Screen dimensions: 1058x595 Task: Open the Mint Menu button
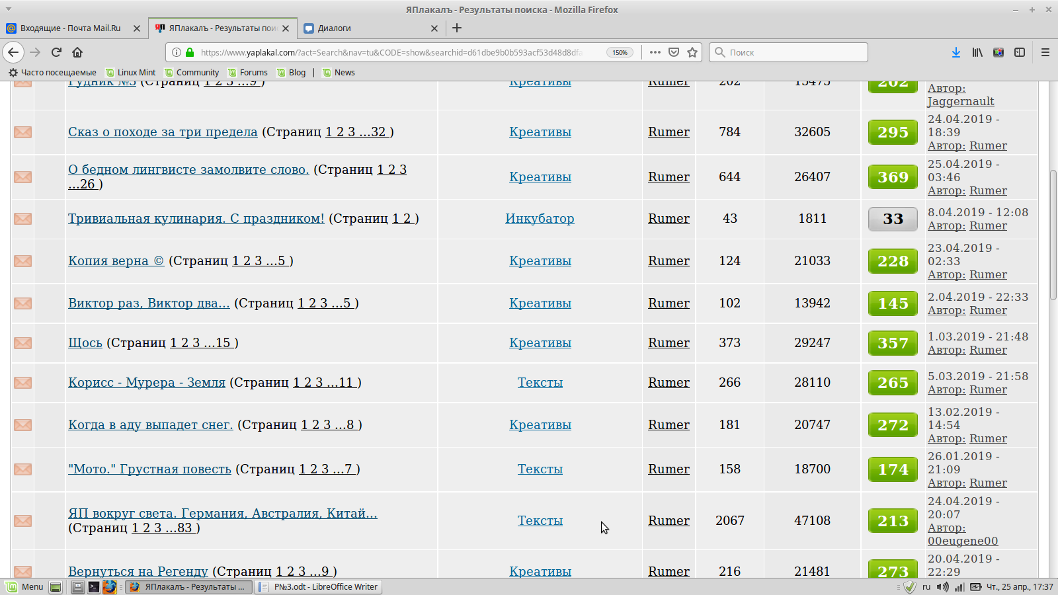click(x=25, y=586)
